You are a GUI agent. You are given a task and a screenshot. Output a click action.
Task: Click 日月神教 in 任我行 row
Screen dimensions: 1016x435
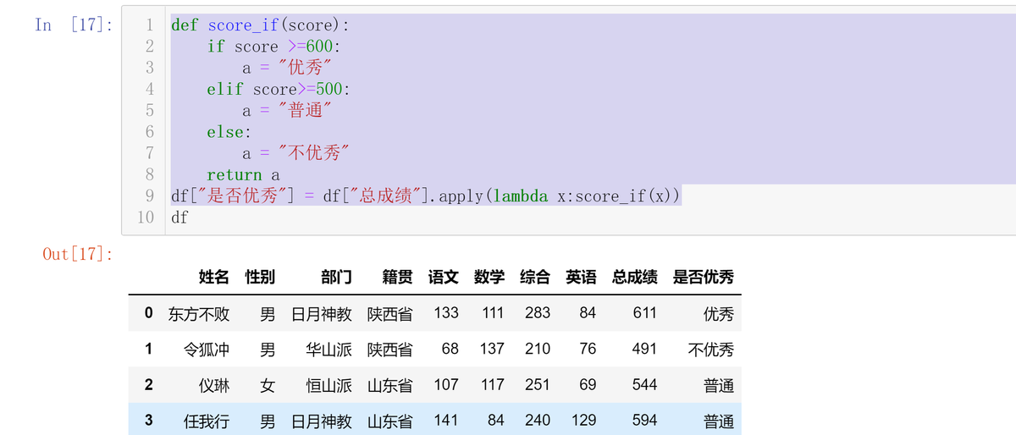322,421
